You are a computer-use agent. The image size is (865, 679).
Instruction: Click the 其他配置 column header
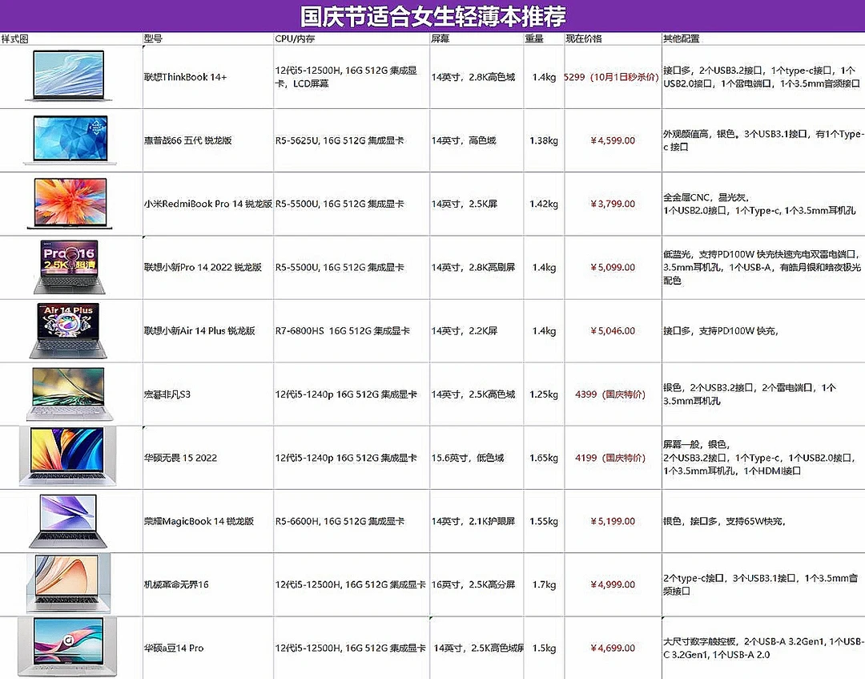point(682,38)
